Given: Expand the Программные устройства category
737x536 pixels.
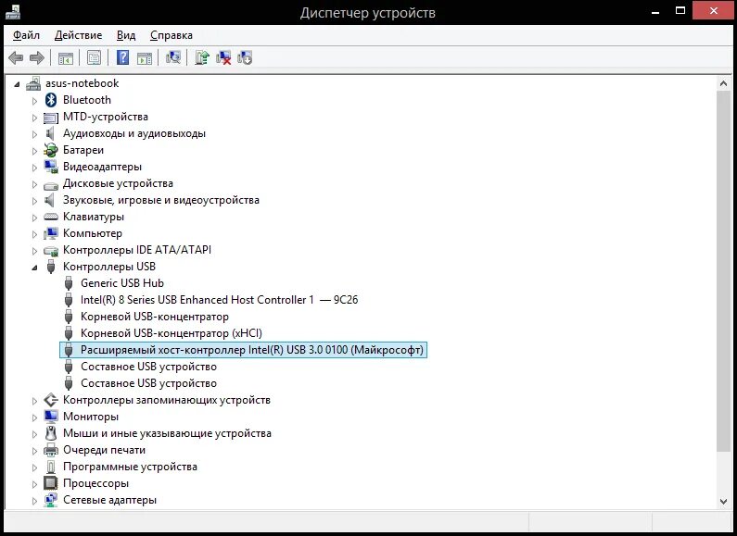Looking at the screenshot, I should click(x=34, y=467).
